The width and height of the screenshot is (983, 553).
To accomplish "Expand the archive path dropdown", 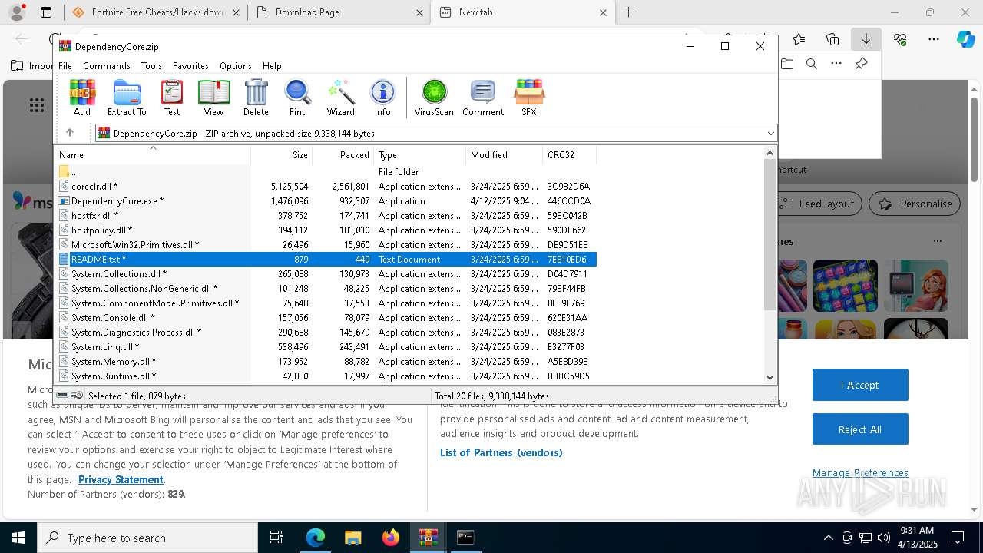I will [770, 133].
